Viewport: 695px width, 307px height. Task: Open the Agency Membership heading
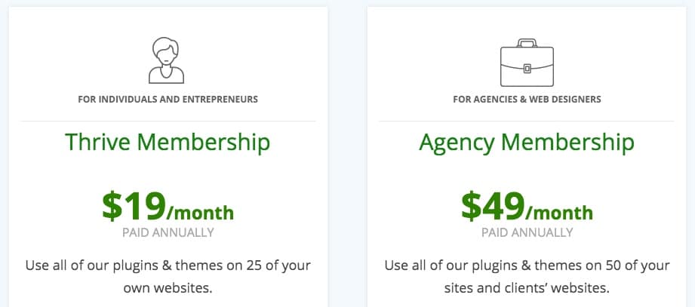point(527,142)
